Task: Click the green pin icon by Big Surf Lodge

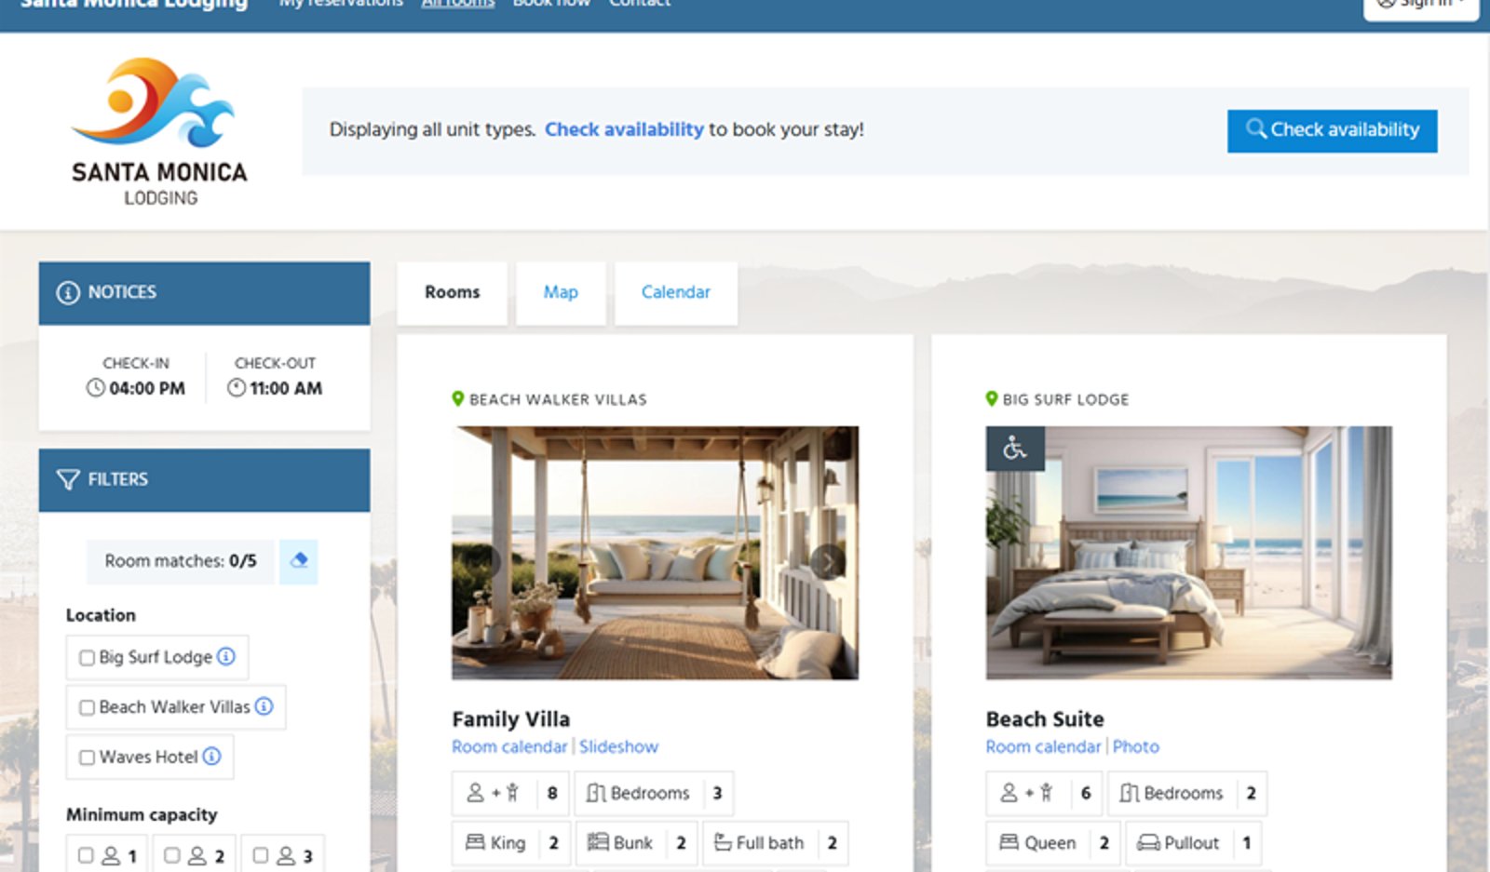Action: point(992,398)
